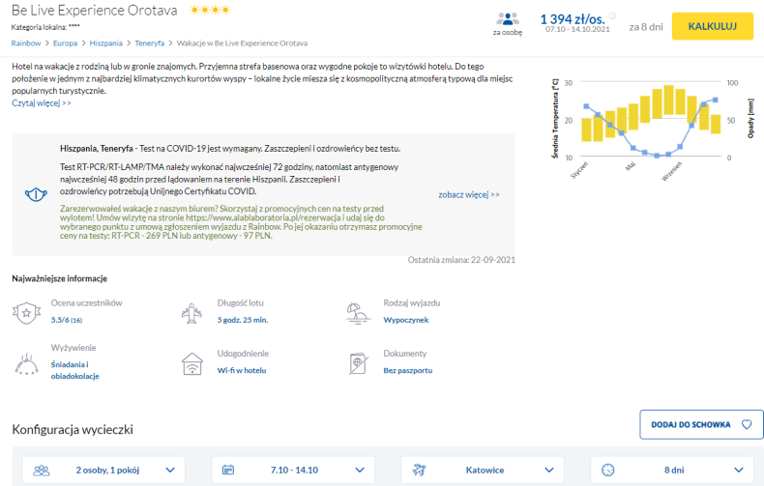This screenshot has height=486, width=764.
Task: Click the 'Kategoria lokalna: ****' text
Action: (x=45, y=27)
